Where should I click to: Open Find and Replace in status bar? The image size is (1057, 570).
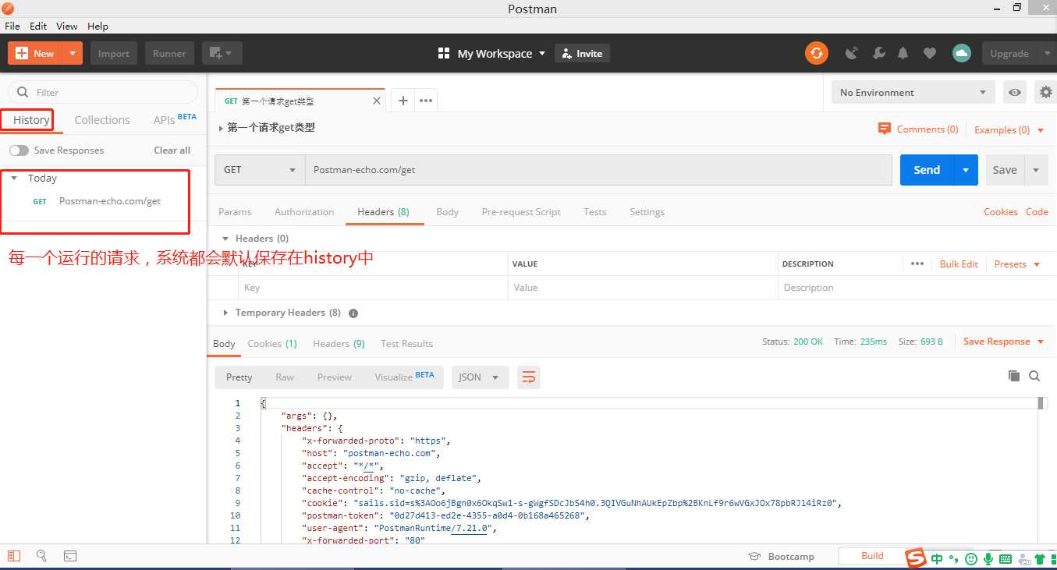41,556
